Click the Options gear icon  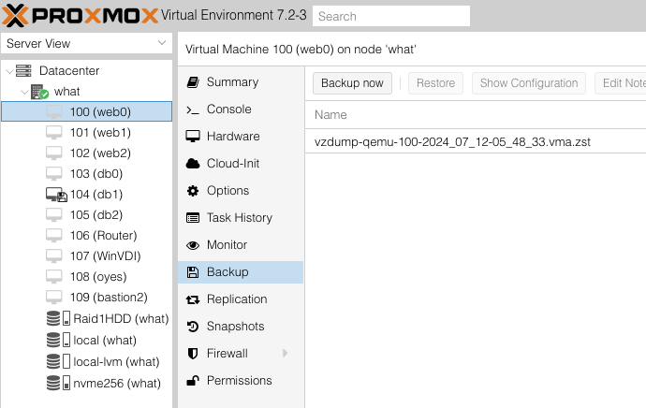pos(193,191)
